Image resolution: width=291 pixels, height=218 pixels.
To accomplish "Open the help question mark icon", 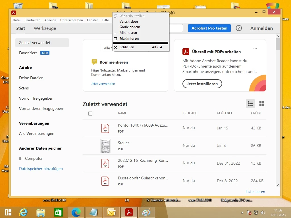I will point(239,28).
